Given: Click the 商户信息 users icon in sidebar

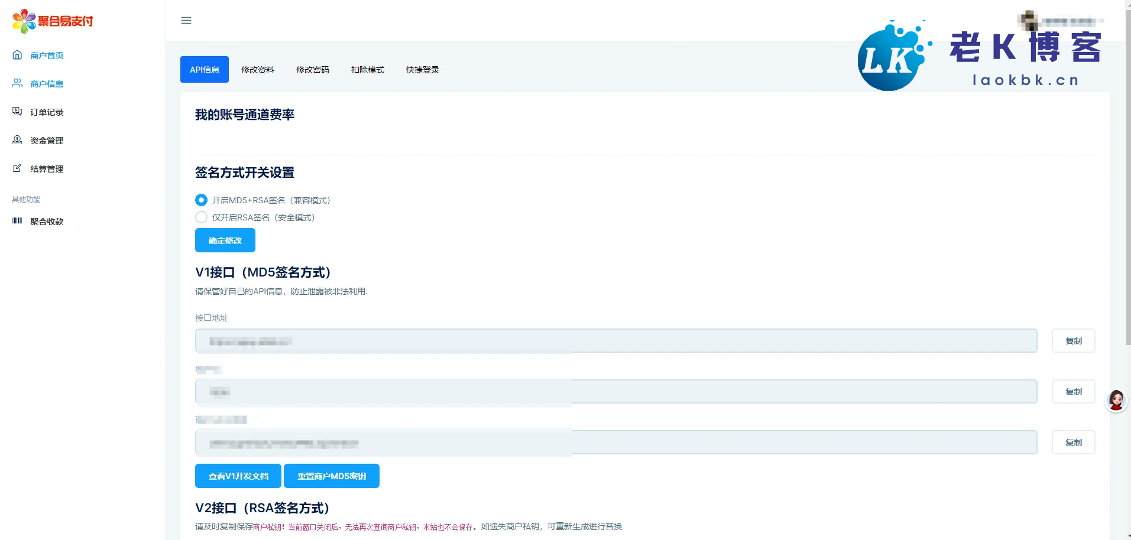Looking at the screenshot, I should 17,83.
